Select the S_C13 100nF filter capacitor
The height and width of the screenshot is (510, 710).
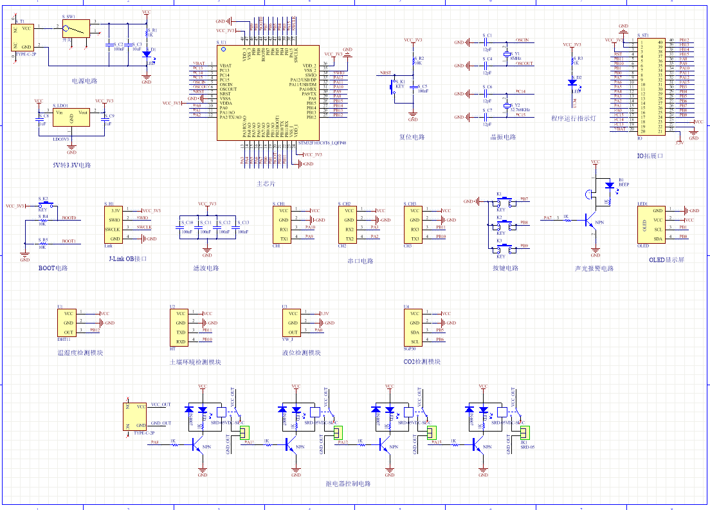coord(235,228)
